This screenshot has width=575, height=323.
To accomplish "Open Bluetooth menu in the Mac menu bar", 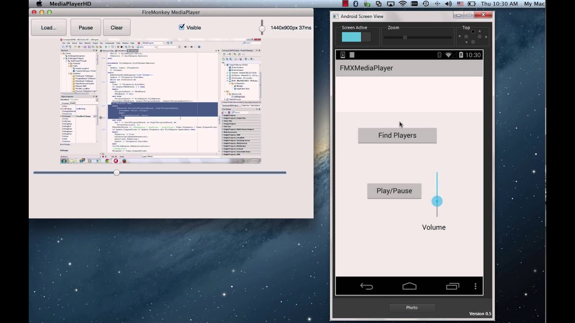I will (x=355, y=4).
